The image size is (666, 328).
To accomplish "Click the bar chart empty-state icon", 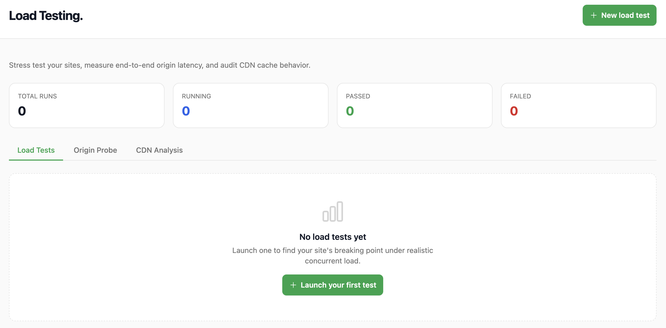I will pos(333,211).
